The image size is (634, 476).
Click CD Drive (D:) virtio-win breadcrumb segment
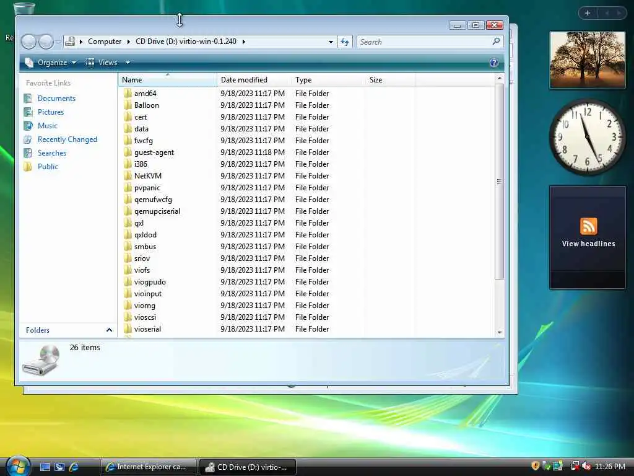pos(186,42)
